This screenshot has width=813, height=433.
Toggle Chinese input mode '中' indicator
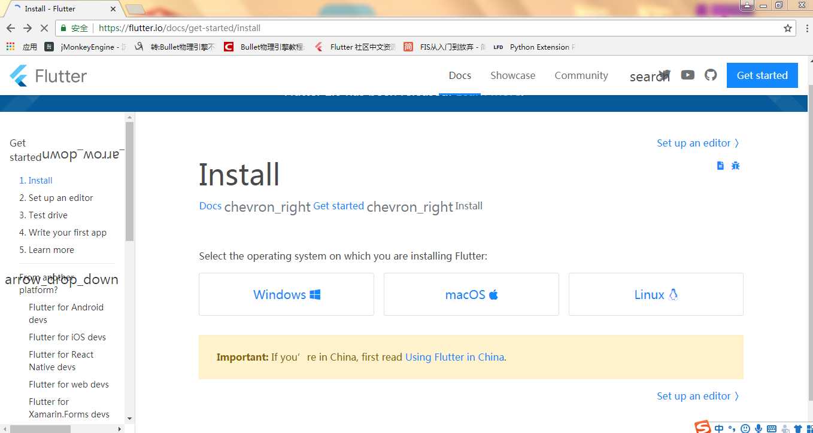(x=719, y=428)
